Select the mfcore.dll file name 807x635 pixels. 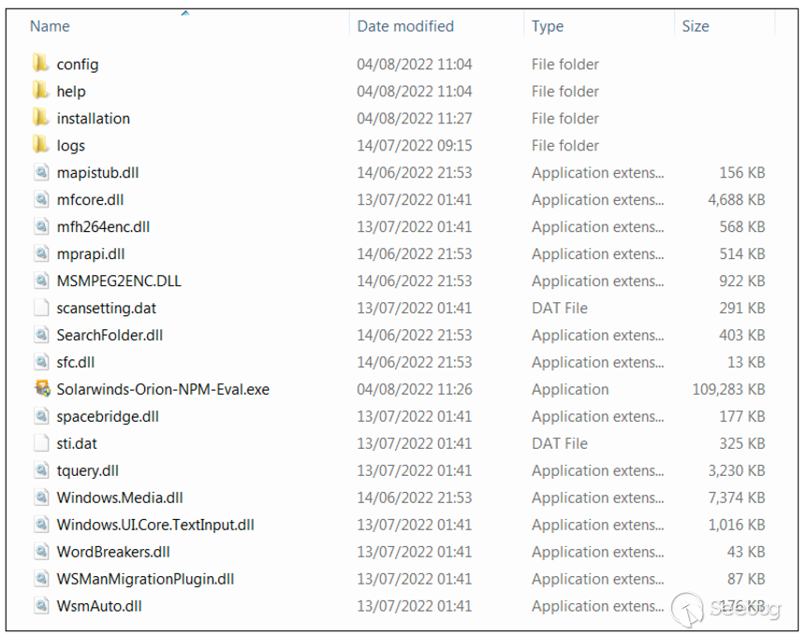point(90,199)
